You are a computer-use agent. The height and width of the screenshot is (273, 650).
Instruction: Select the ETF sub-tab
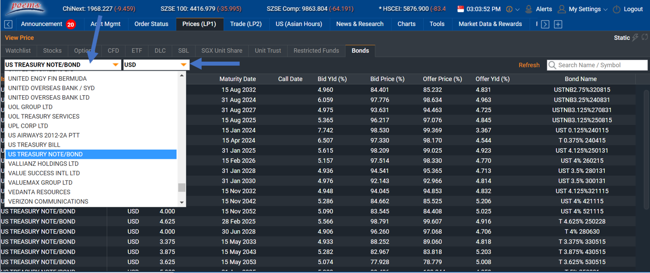(x=137, y=51)
